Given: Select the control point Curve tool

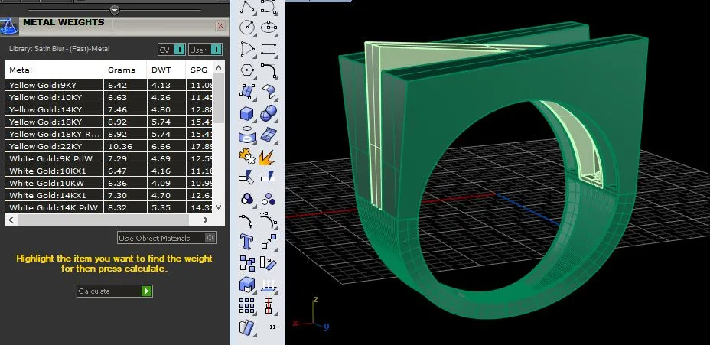Looking at the screenshot, I should coord(269,6).
